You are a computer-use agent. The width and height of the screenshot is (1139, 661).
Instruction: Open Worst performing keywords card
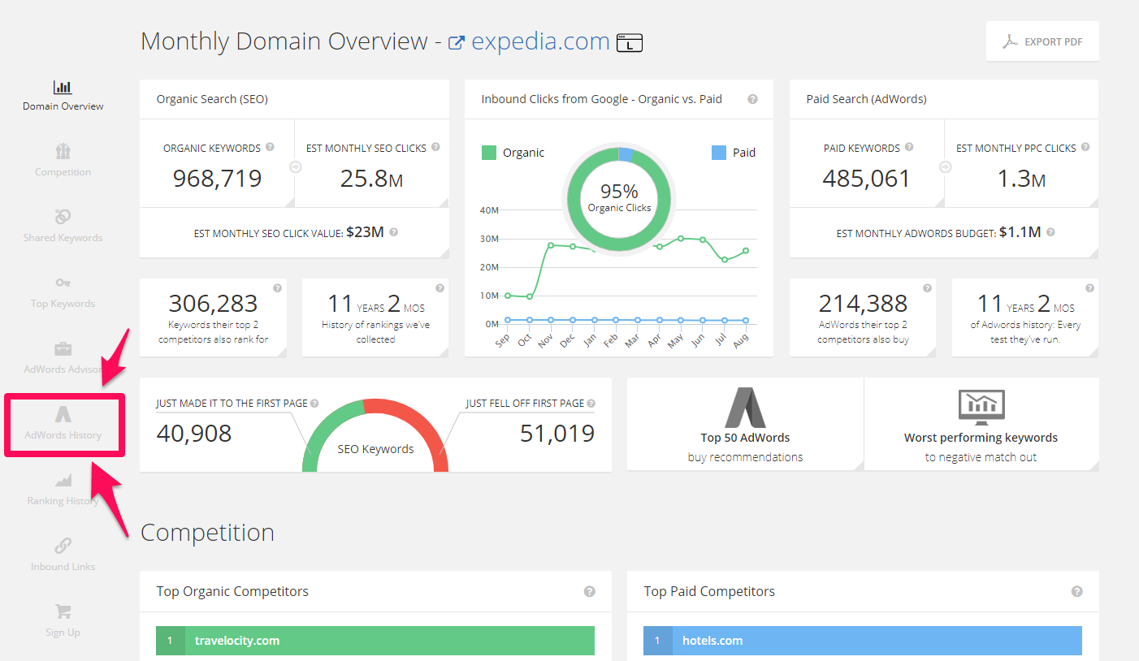pyautogui.click(x=981, y=425)
